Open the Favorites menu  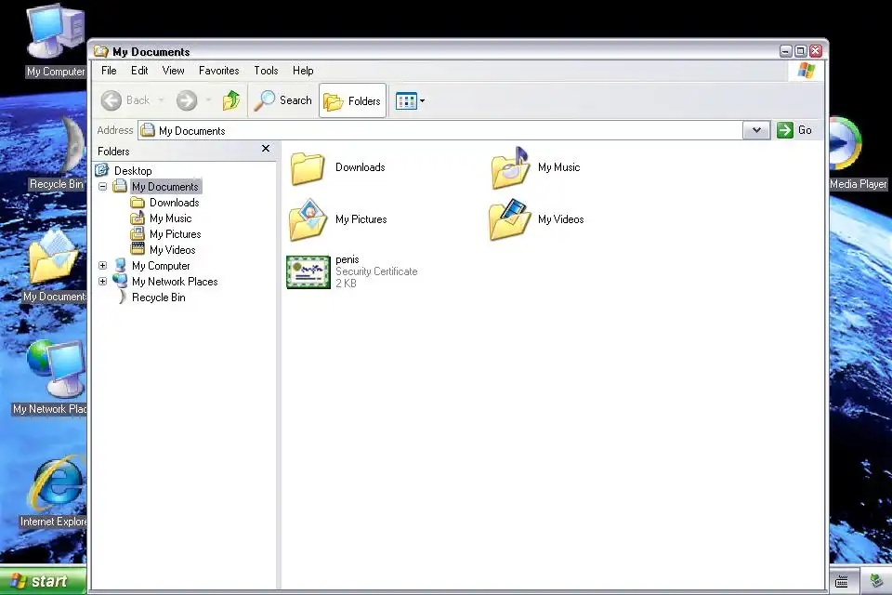(218, 71)
